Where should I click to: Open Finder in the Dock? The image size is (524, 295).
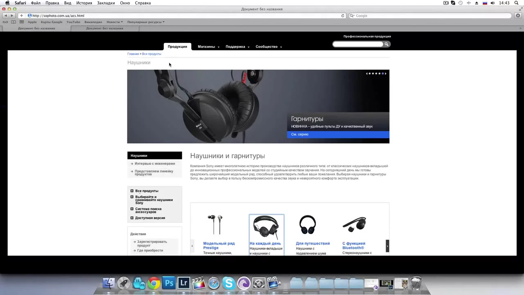pyautogui.click(x=109, y=283)
